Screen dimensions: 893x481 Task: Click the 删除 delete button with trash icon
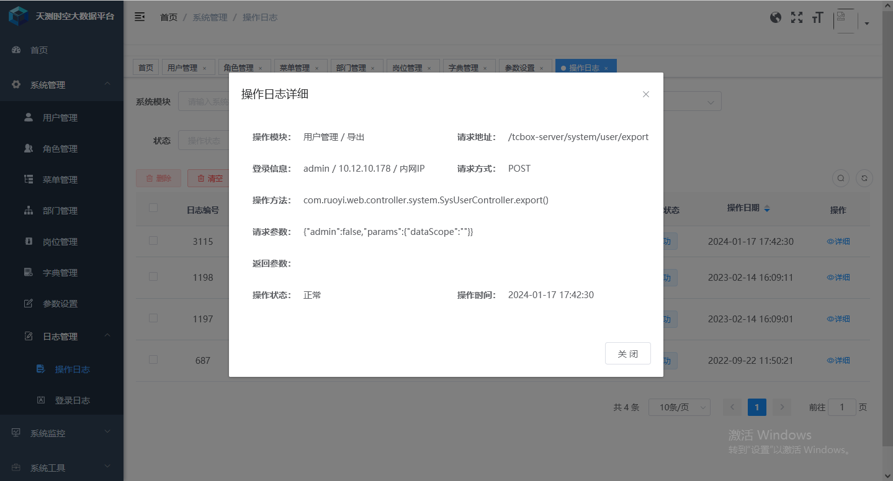tap(158, 178)
